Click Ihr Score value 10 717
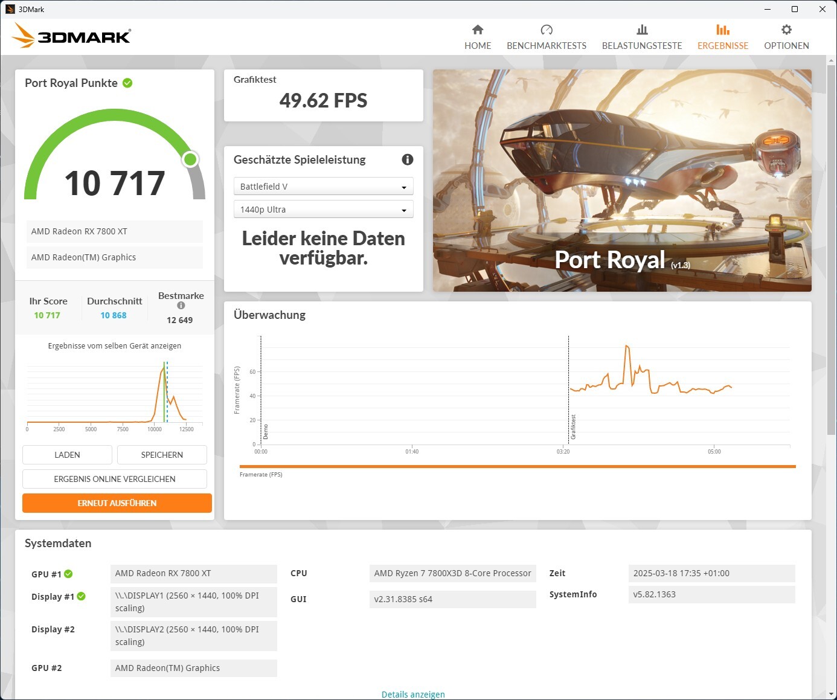The width and height of the screenshot is (837, 700). click(47, 315)
